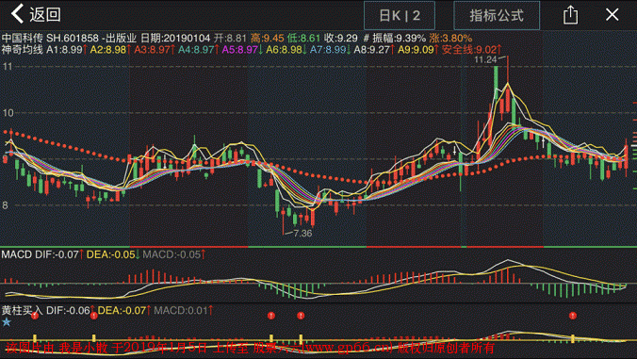Screen dimensions: 637x359
Task: Tap the rightmost red buy-signal dot
Action: point(572,315)
